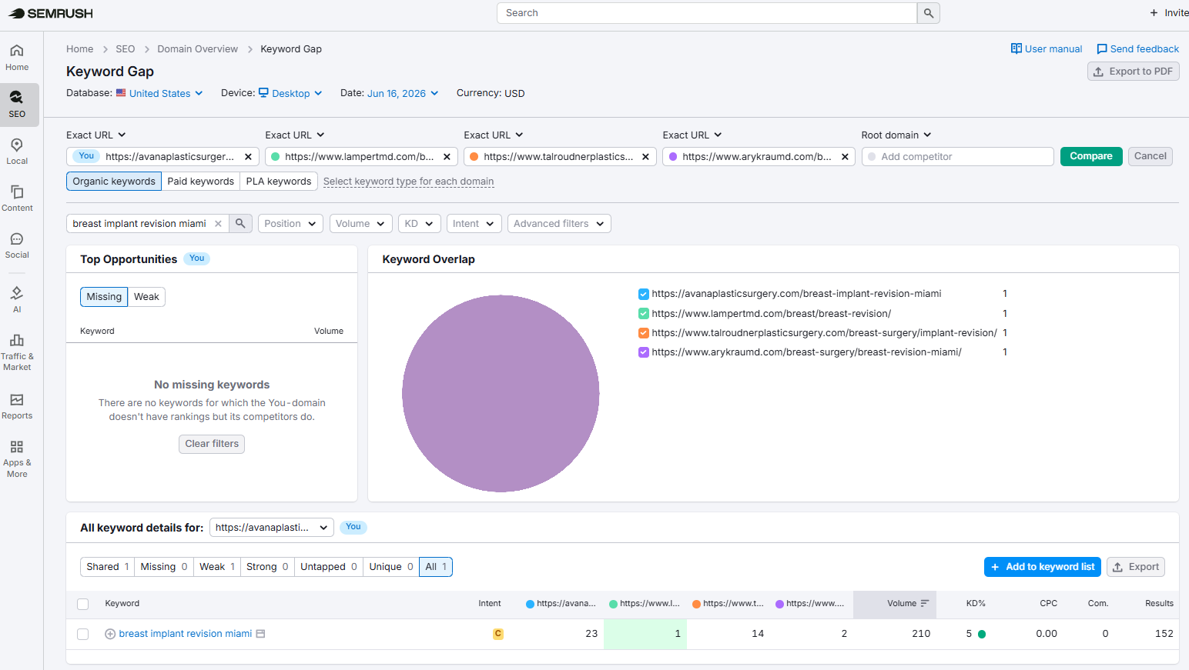Switch to the Strong keywords tab
1189x670 pixels.
(267, 567)
